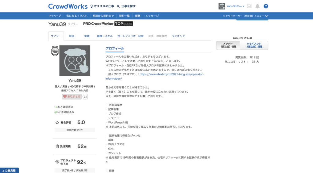Click the 本人確認済み check icon
Image resolution: width=313 pixels, height=173 pixels.
tap(56, 107)
